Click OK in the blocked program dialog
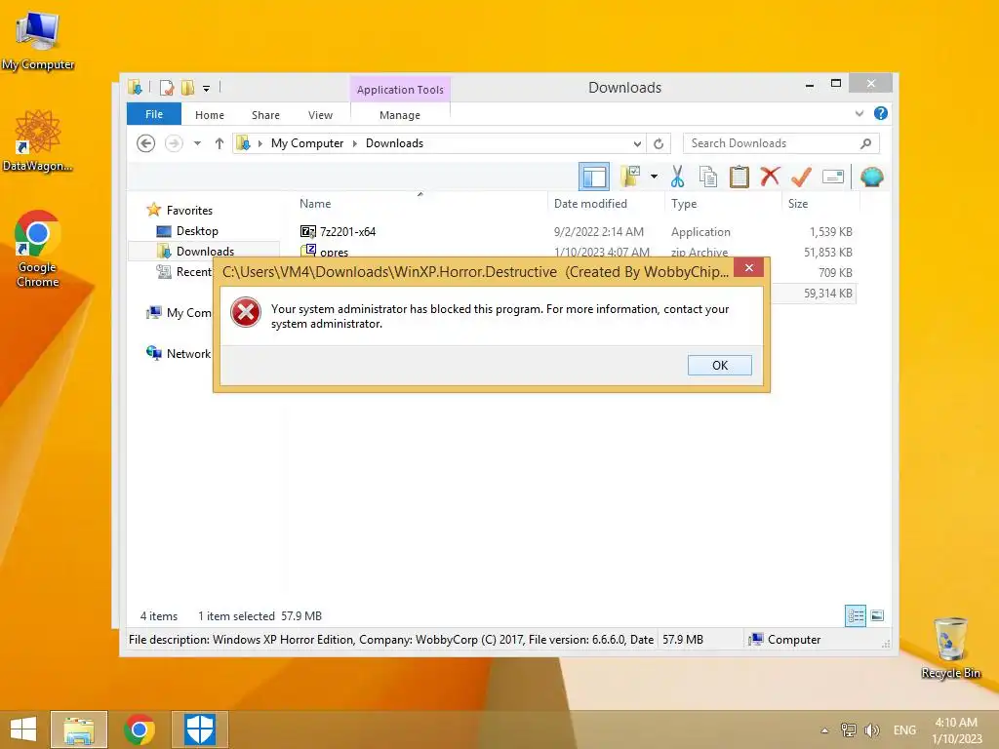 [x=719, y=365]
